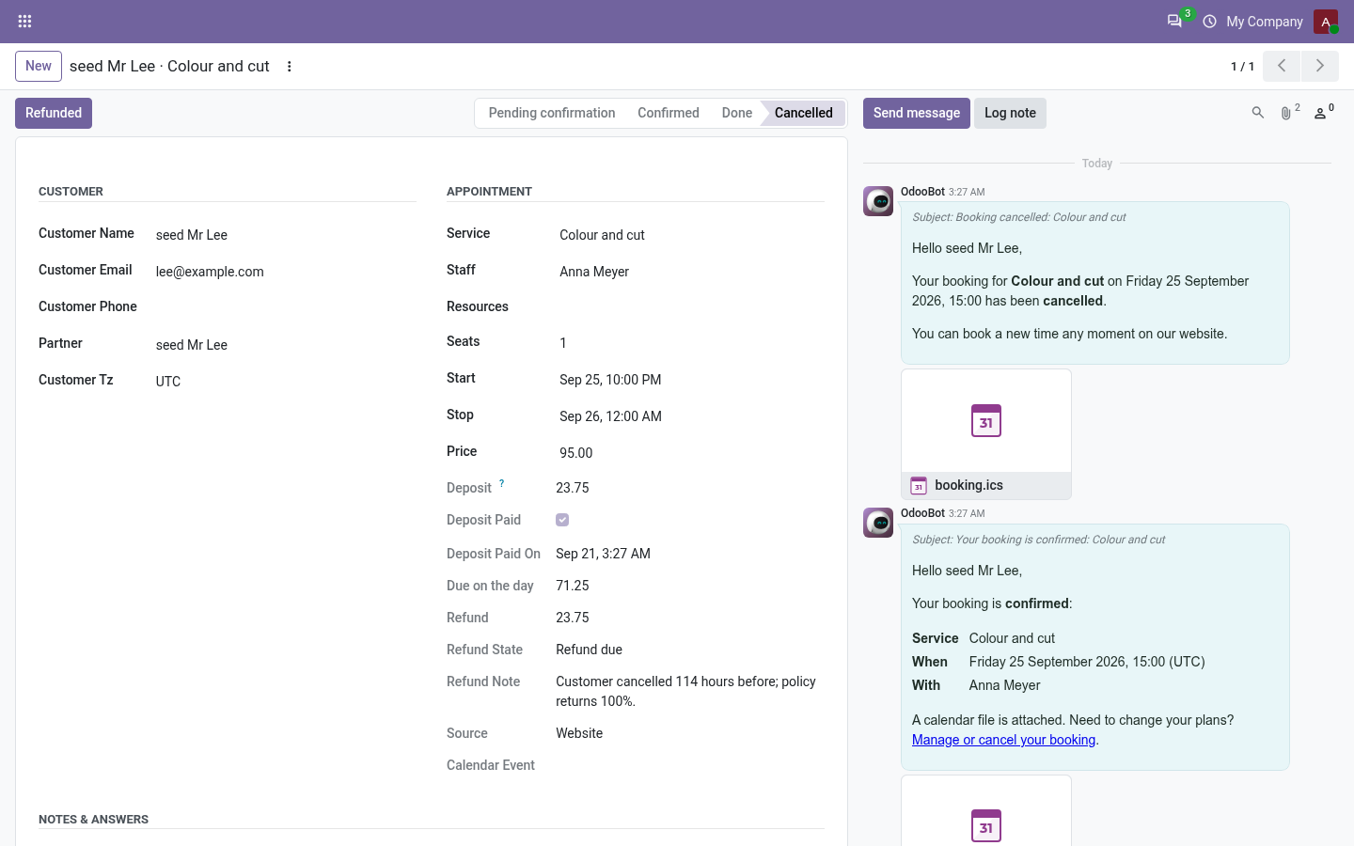
Task: Go to next record arrow
Action: (1320, 66)
